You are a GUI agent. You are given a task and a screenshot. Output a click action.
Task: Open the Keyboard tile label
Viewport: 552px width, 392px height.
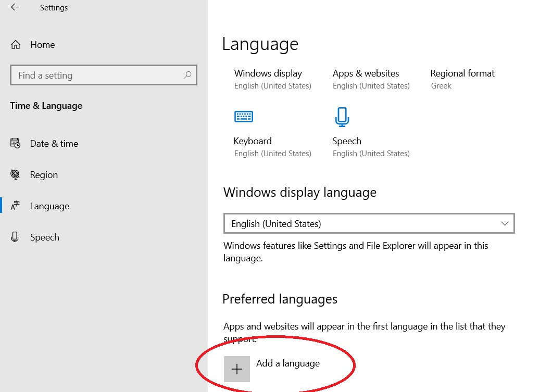click(x=253, y=141)
